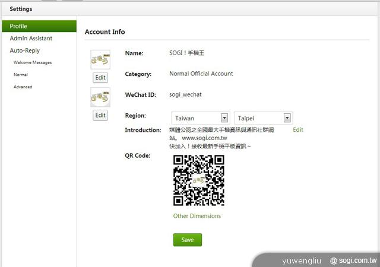Save the account info

click(x=188, y=240)
